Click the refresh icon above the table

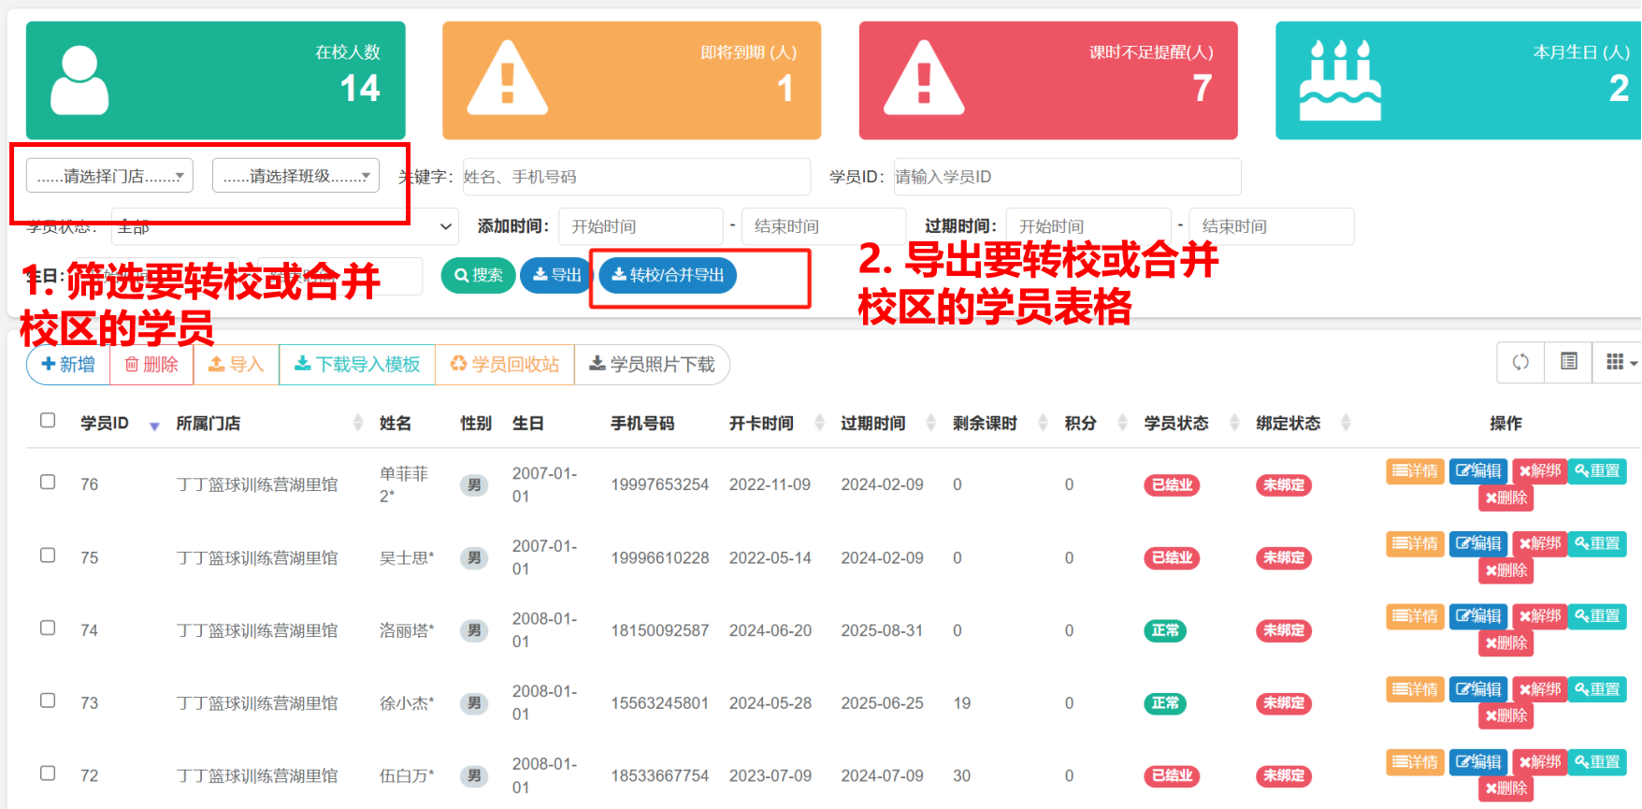point(1520,363)
